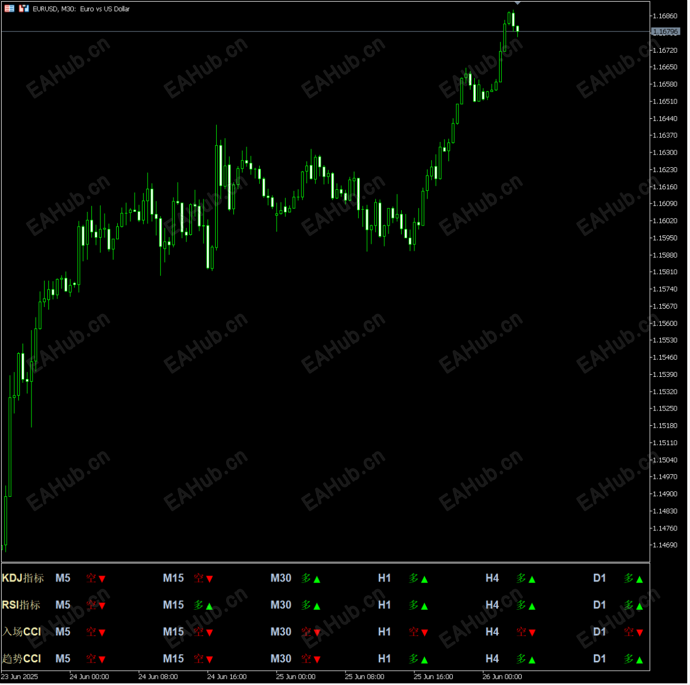Click the chart title 'EURUSD, M30: Euro vs US Dollar'
Screen dimensions: 690x685
coord(81,9)
